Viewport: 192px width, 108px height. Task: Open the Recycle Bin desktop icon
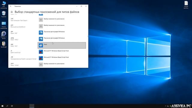point(4,14)
